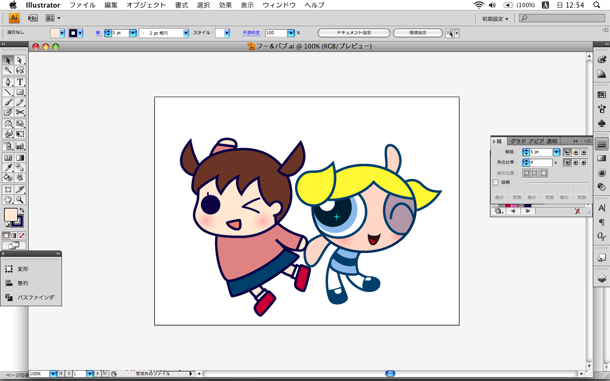The width and height of the screenshot is (610, 381).
Task: Pick the Live Paint Bucket tool
Action: pyautogui.click(x=8, y=178)
